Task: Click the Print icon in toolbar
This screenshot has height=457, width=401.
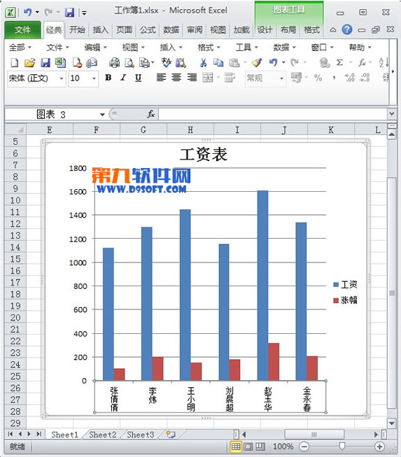Action: click(114, 63)
